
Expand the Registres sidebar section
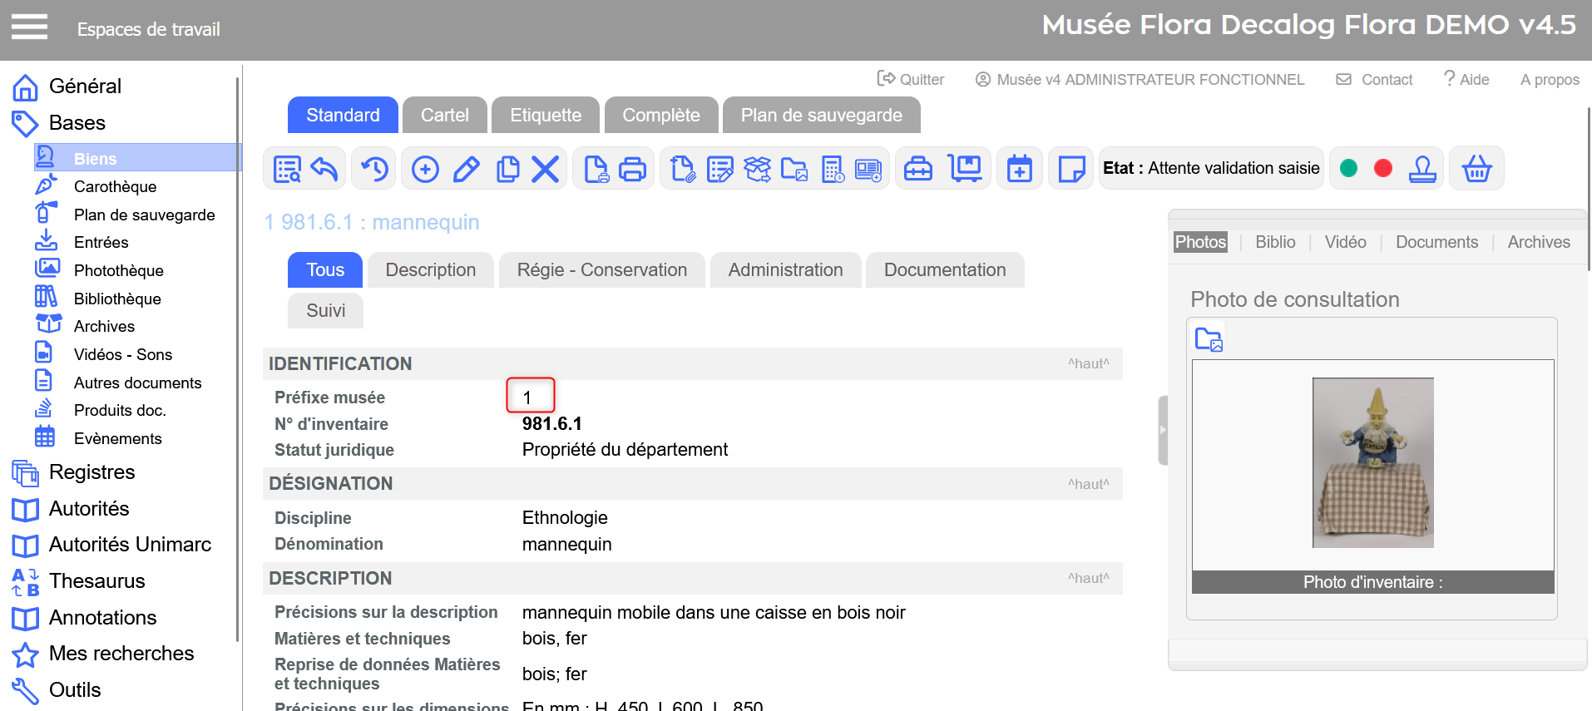click(x=91, y=472)
